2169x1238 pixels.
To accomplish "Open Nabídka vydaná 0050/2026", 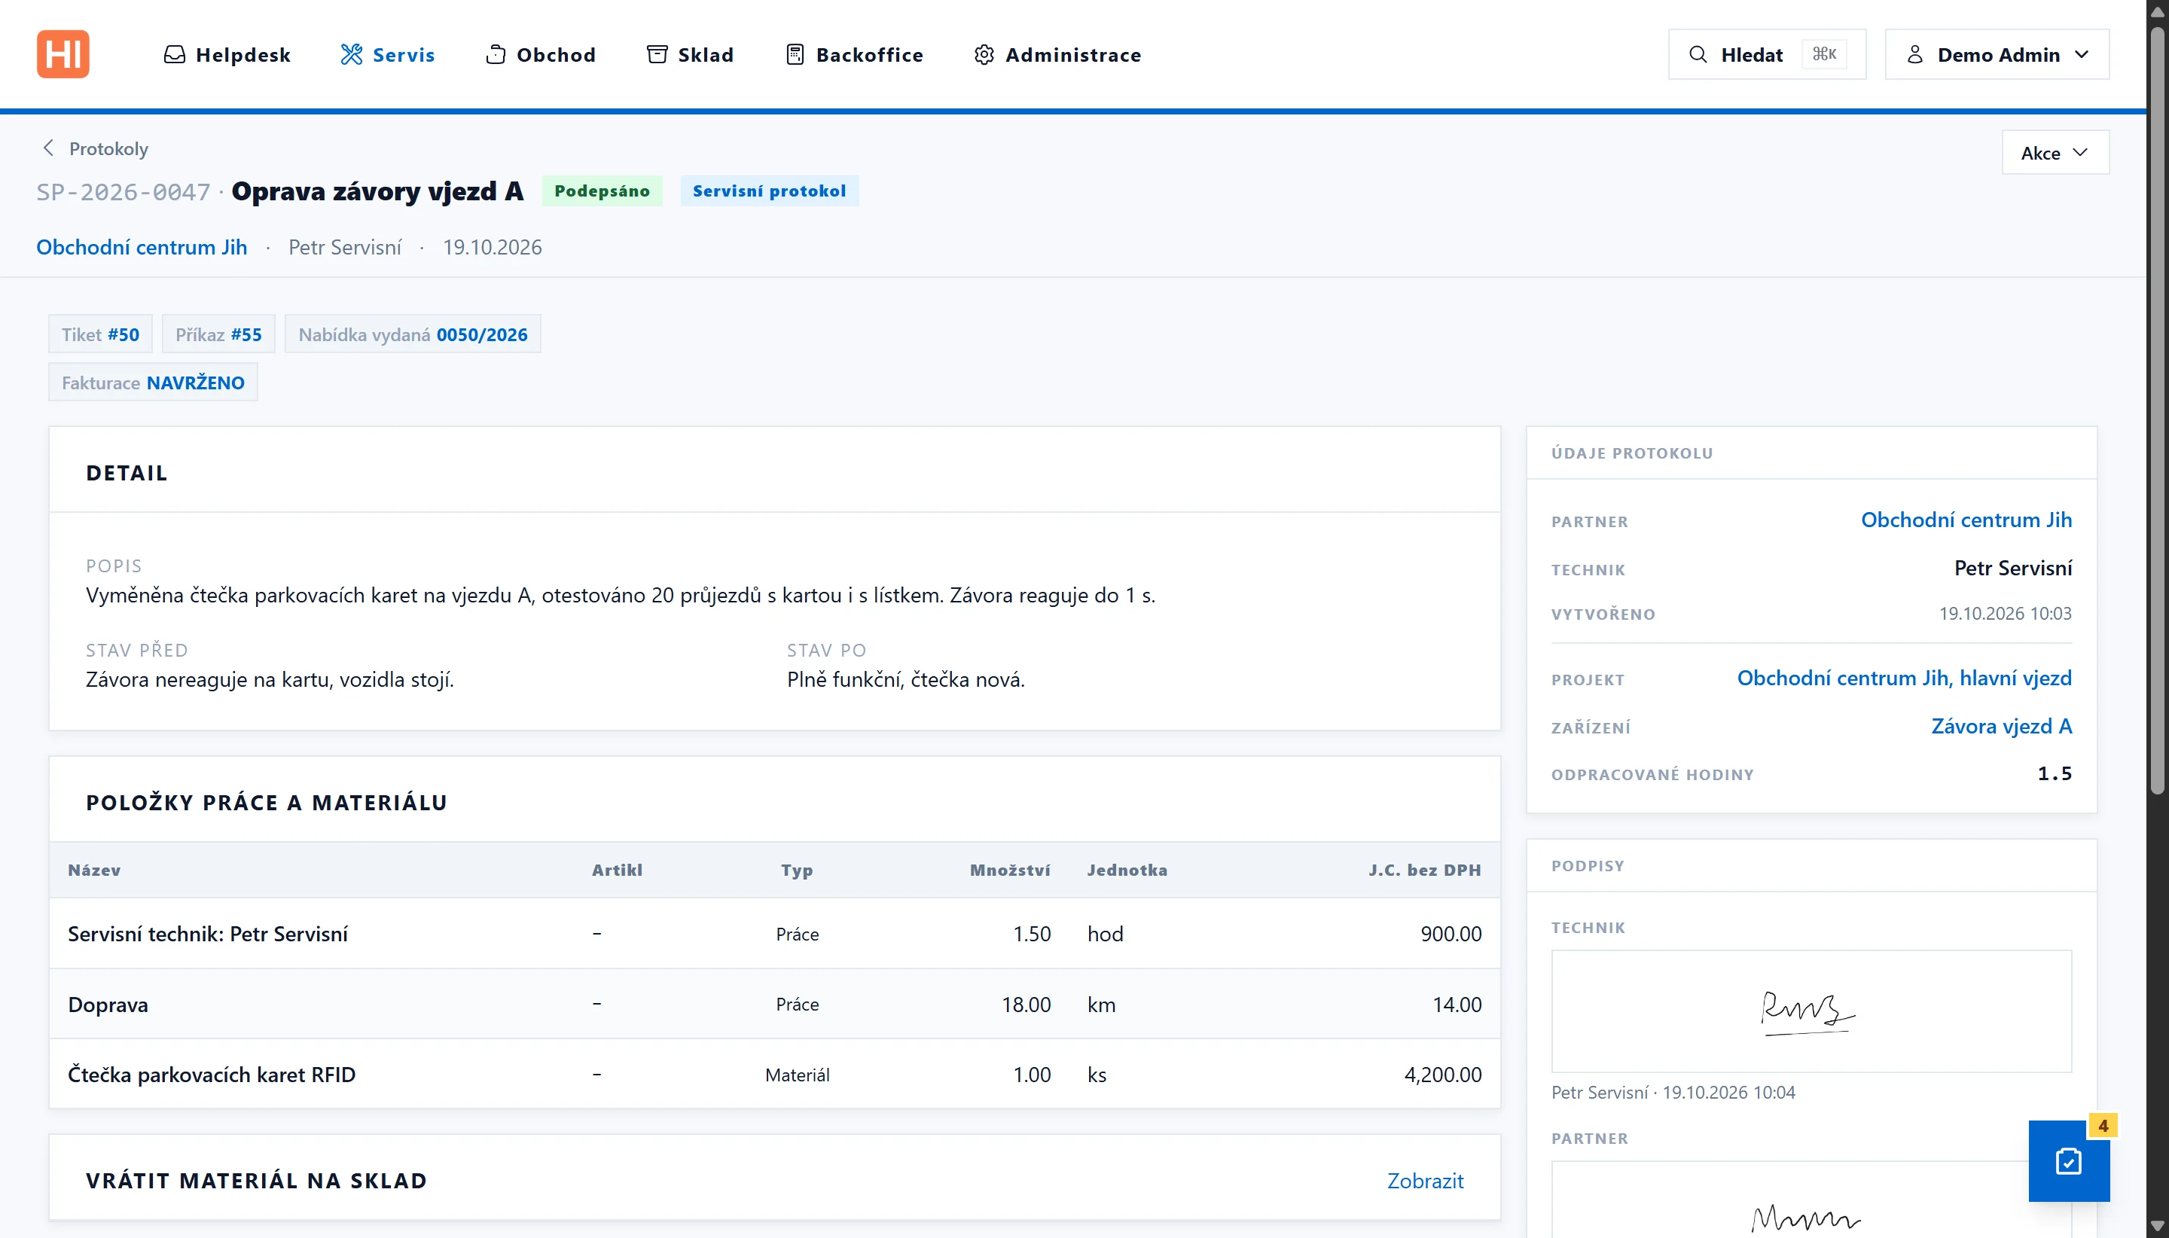I will click(413, 334).
